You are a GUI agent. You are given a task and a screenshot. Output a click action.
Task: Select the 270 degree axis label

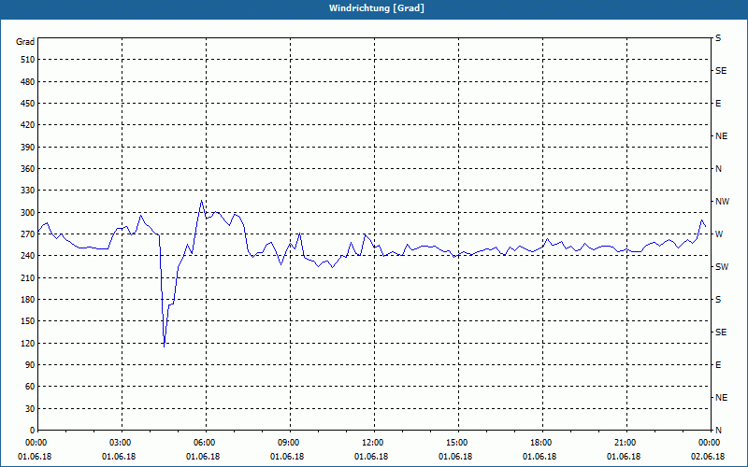[x=28, y=234]
